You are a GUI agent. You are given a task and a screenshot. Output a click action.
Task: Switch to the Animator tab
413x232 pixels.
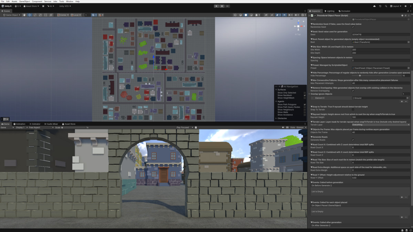pos(35,124)
